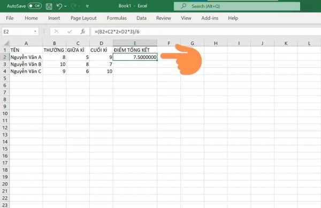321x208 pixels.
Task: Switch to the Home tab
Action: click(31, 18)
